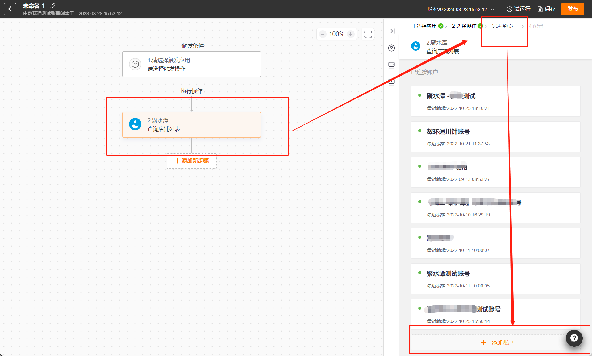Start a test run with 试运行
This screenshot has height=356, width=592.
519,9
